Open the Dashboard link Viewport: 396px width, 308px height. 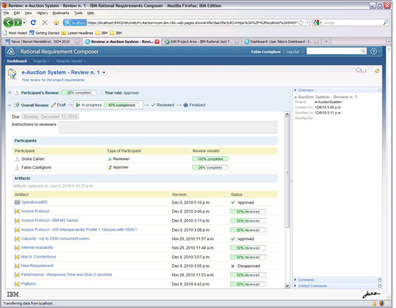[x=17, y=61]
